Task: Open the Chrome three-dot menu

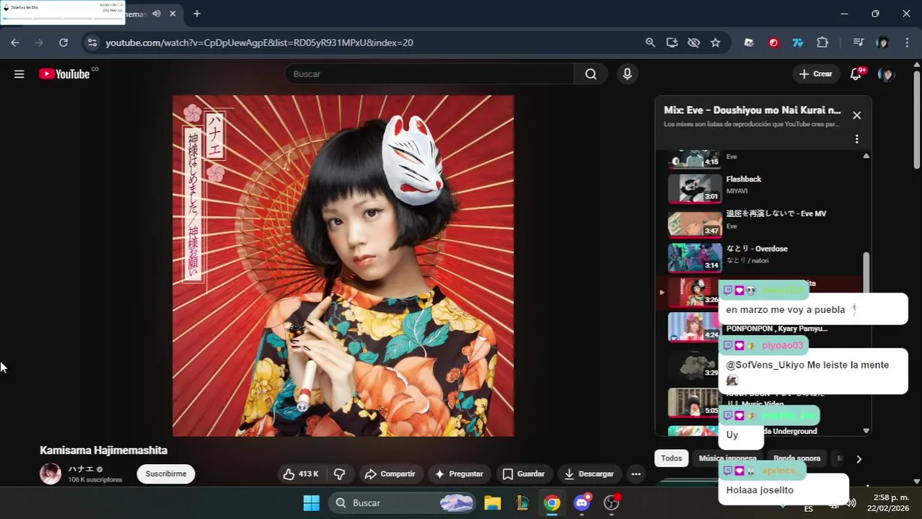Action: point(907,43)
